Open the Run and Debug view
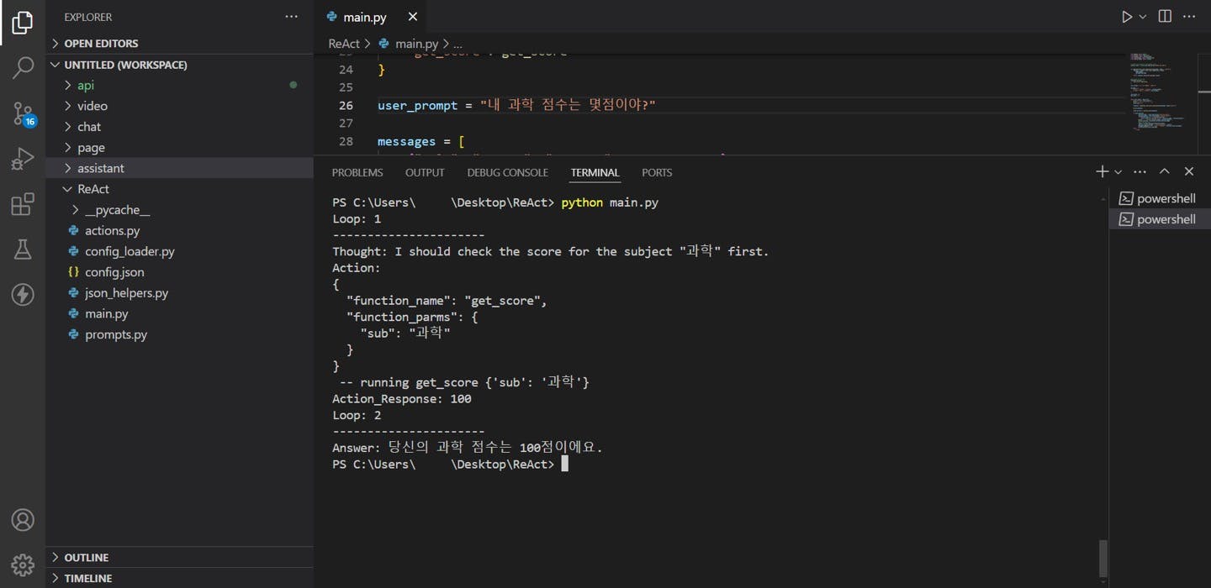The height and width of the screenshot is (588, 1211). [x=23, y=159]
